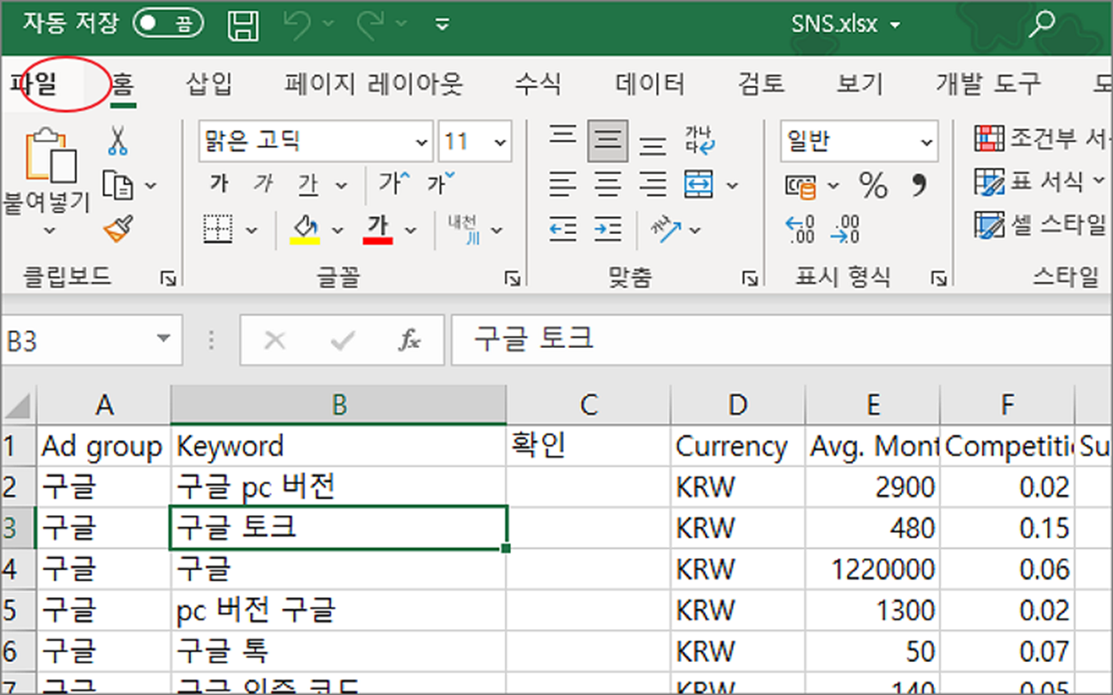Open the 개발 도구 tab
The height and width of the screenshot is (695, 1113).
click(x=987, y=84)
